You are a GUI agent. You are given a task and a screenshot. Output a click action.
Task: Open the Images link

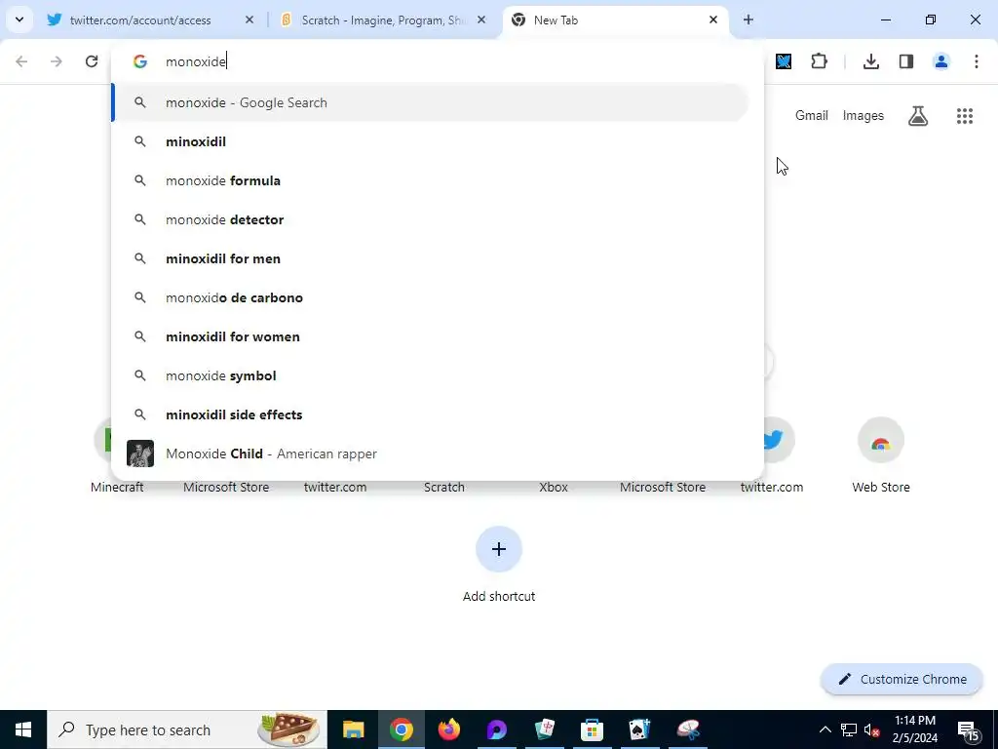coord(864,115)
